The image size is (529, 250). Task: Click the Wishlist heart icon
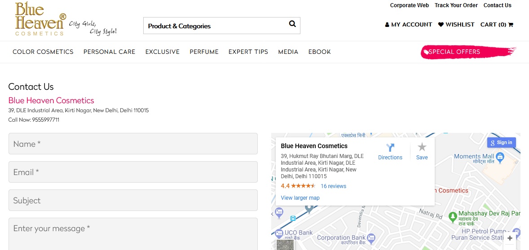[441, 25]
